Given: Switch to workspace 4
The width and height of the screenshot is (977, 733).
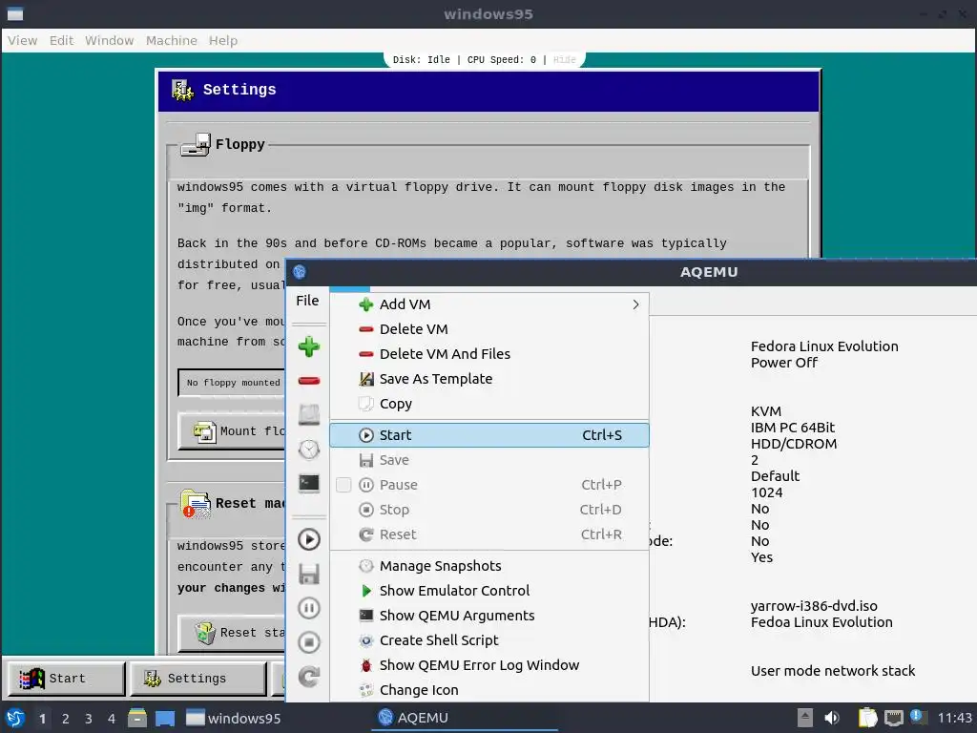Looking at the screenshot, I should (x=112, y=719).
